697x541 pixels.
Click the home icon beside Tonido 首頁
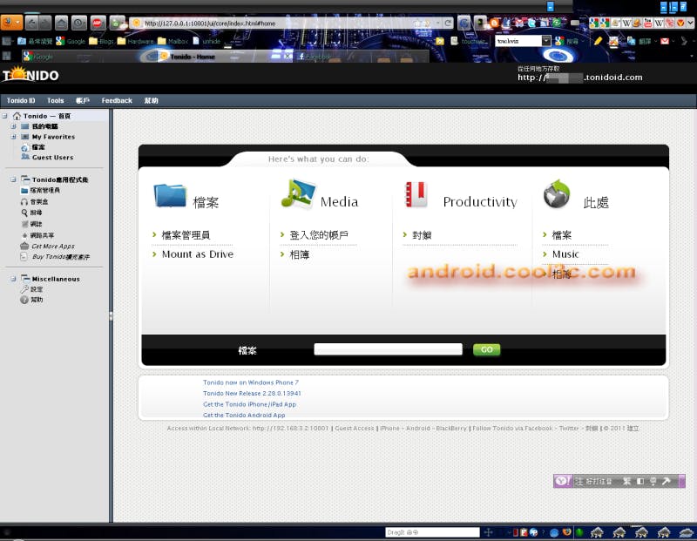17,116
